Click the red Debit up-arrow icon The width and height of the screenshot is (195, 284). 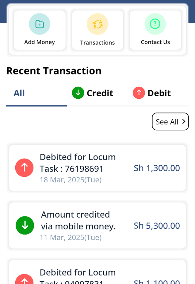coord(139,93)
